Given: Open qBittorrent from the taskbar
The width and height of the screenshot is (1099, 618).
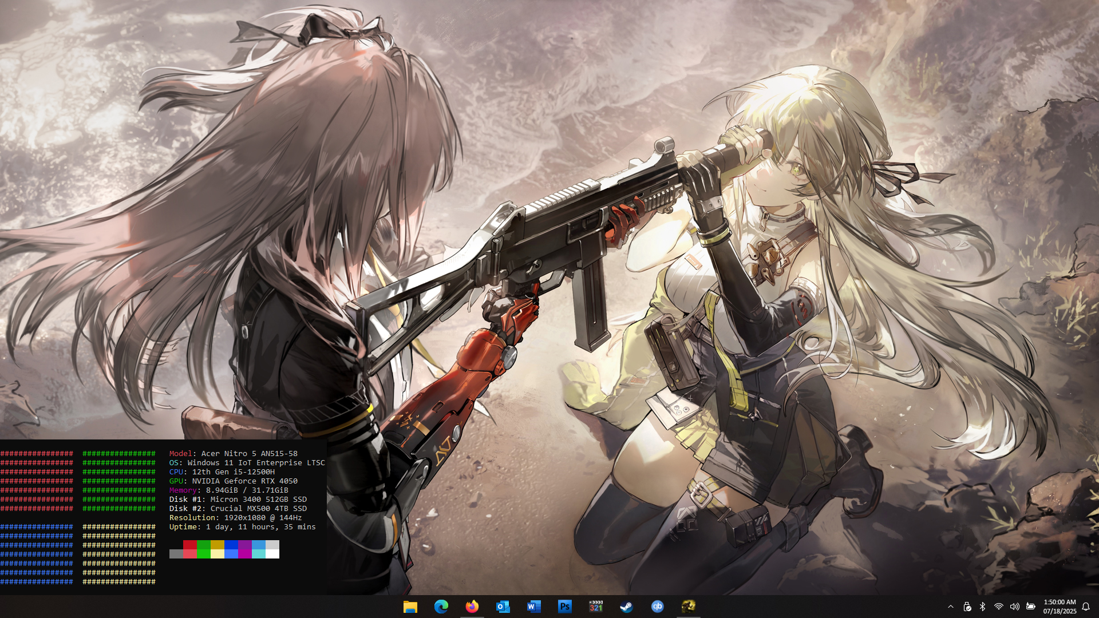Looking at the screenshot, I should coord(658,607).
